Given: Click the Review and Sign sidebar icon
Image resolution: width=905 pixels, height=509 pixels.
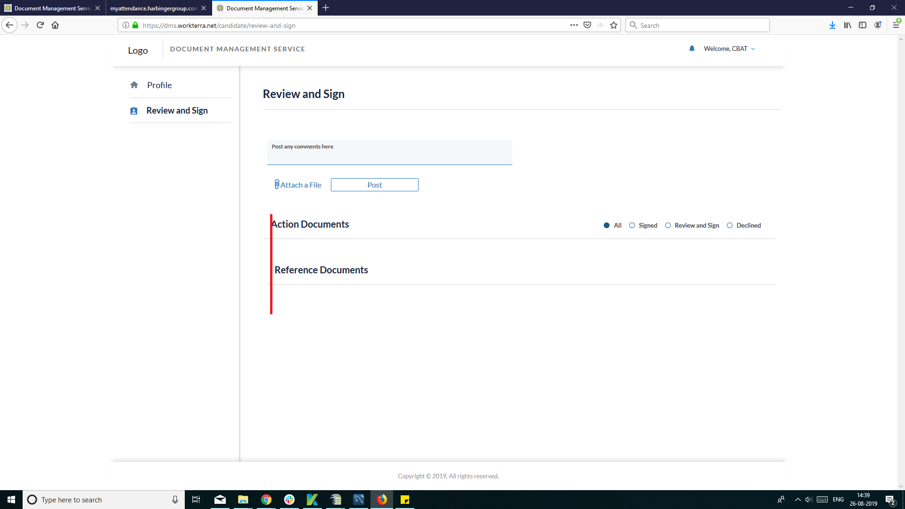Looking at the screenshot, I should 134,111.
